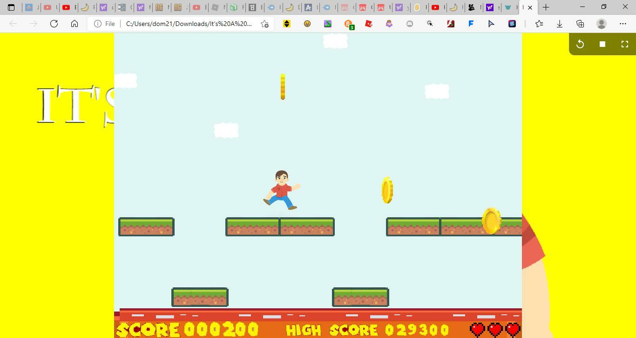The width and height of the screenshot is (636, 338).
Task: Close the currently active tab
Action: [530, 7]
